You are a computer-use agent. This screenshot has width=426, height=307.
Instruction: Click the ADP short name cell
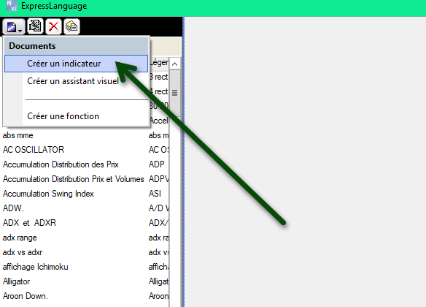(157, 164)
